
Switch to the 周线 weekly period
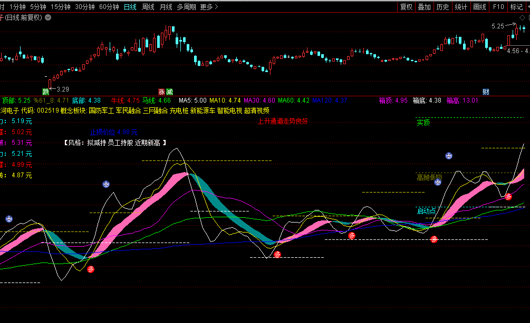pyautogui.click(x=148, y=7)
